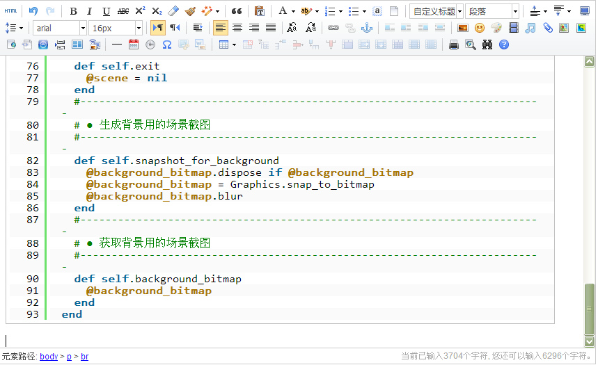Click the blank page clear-document icon
The height and width of the screenshot is (365, 598).
click(394, 11)
